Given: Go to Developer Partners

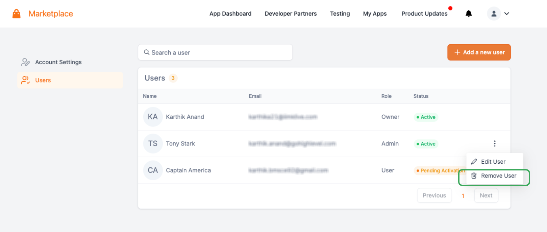Looking at the screenshot, I should pos(291,14).
